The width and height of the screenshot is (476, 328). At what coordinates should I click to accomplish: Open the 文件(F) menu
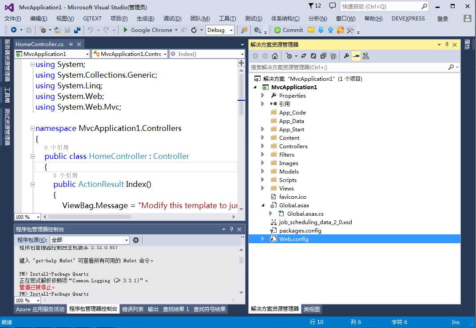(13, 19)
